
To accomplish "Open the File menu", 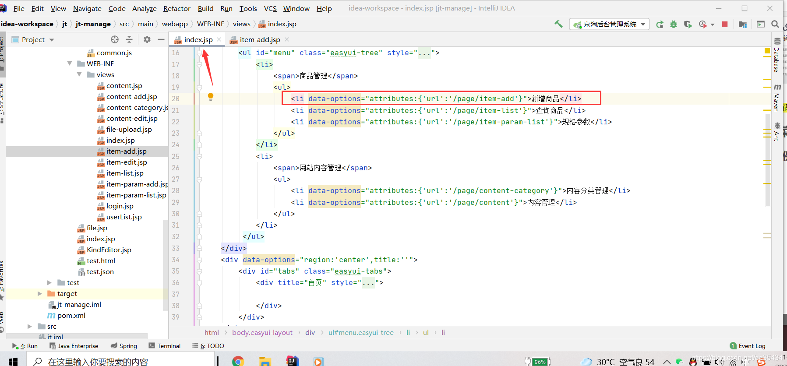I will tap(19, 8).
